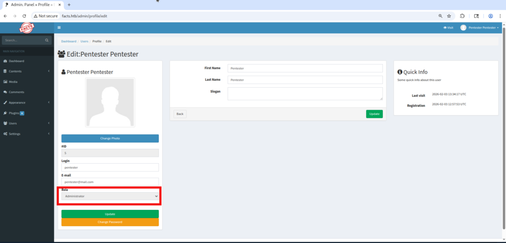The width and height of the screenshot is (506, 243).
Task: Click the Plugins count badge
Action: tap(22, 113)
